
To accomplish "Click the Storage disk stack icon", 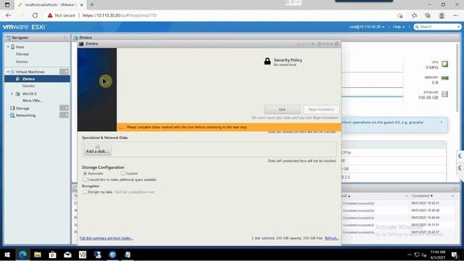I will tap(444, 94).
